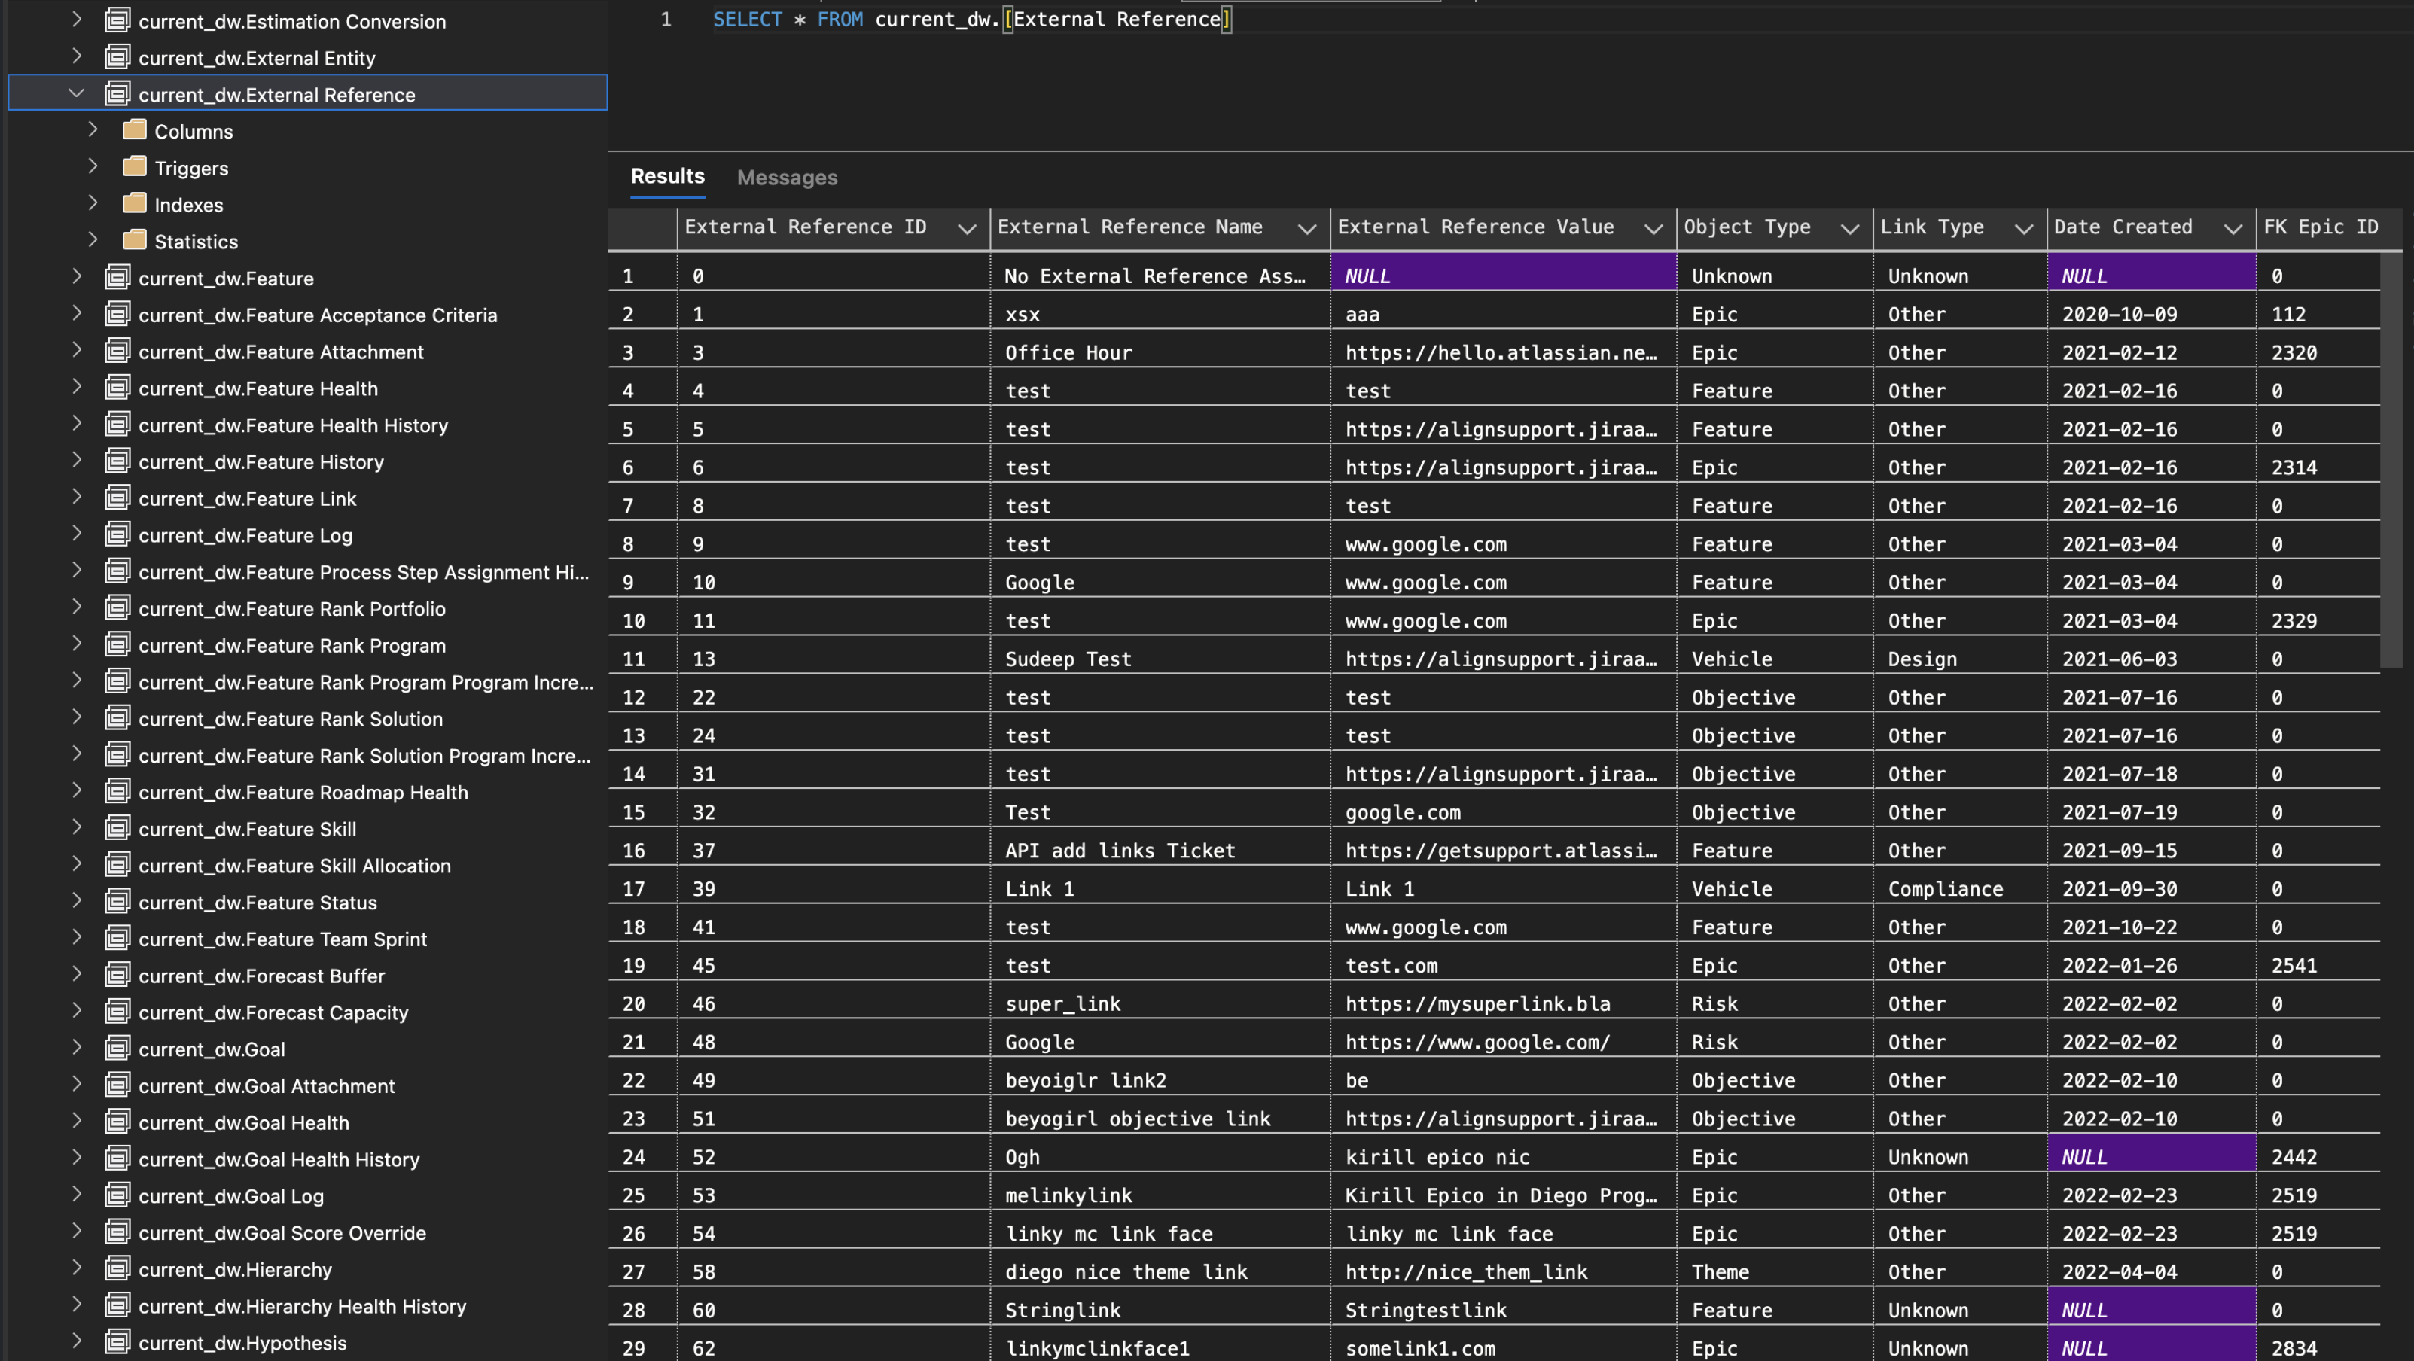
Task: Expand the current_dw.Forecast Buffer node
Action: [77, 974]
